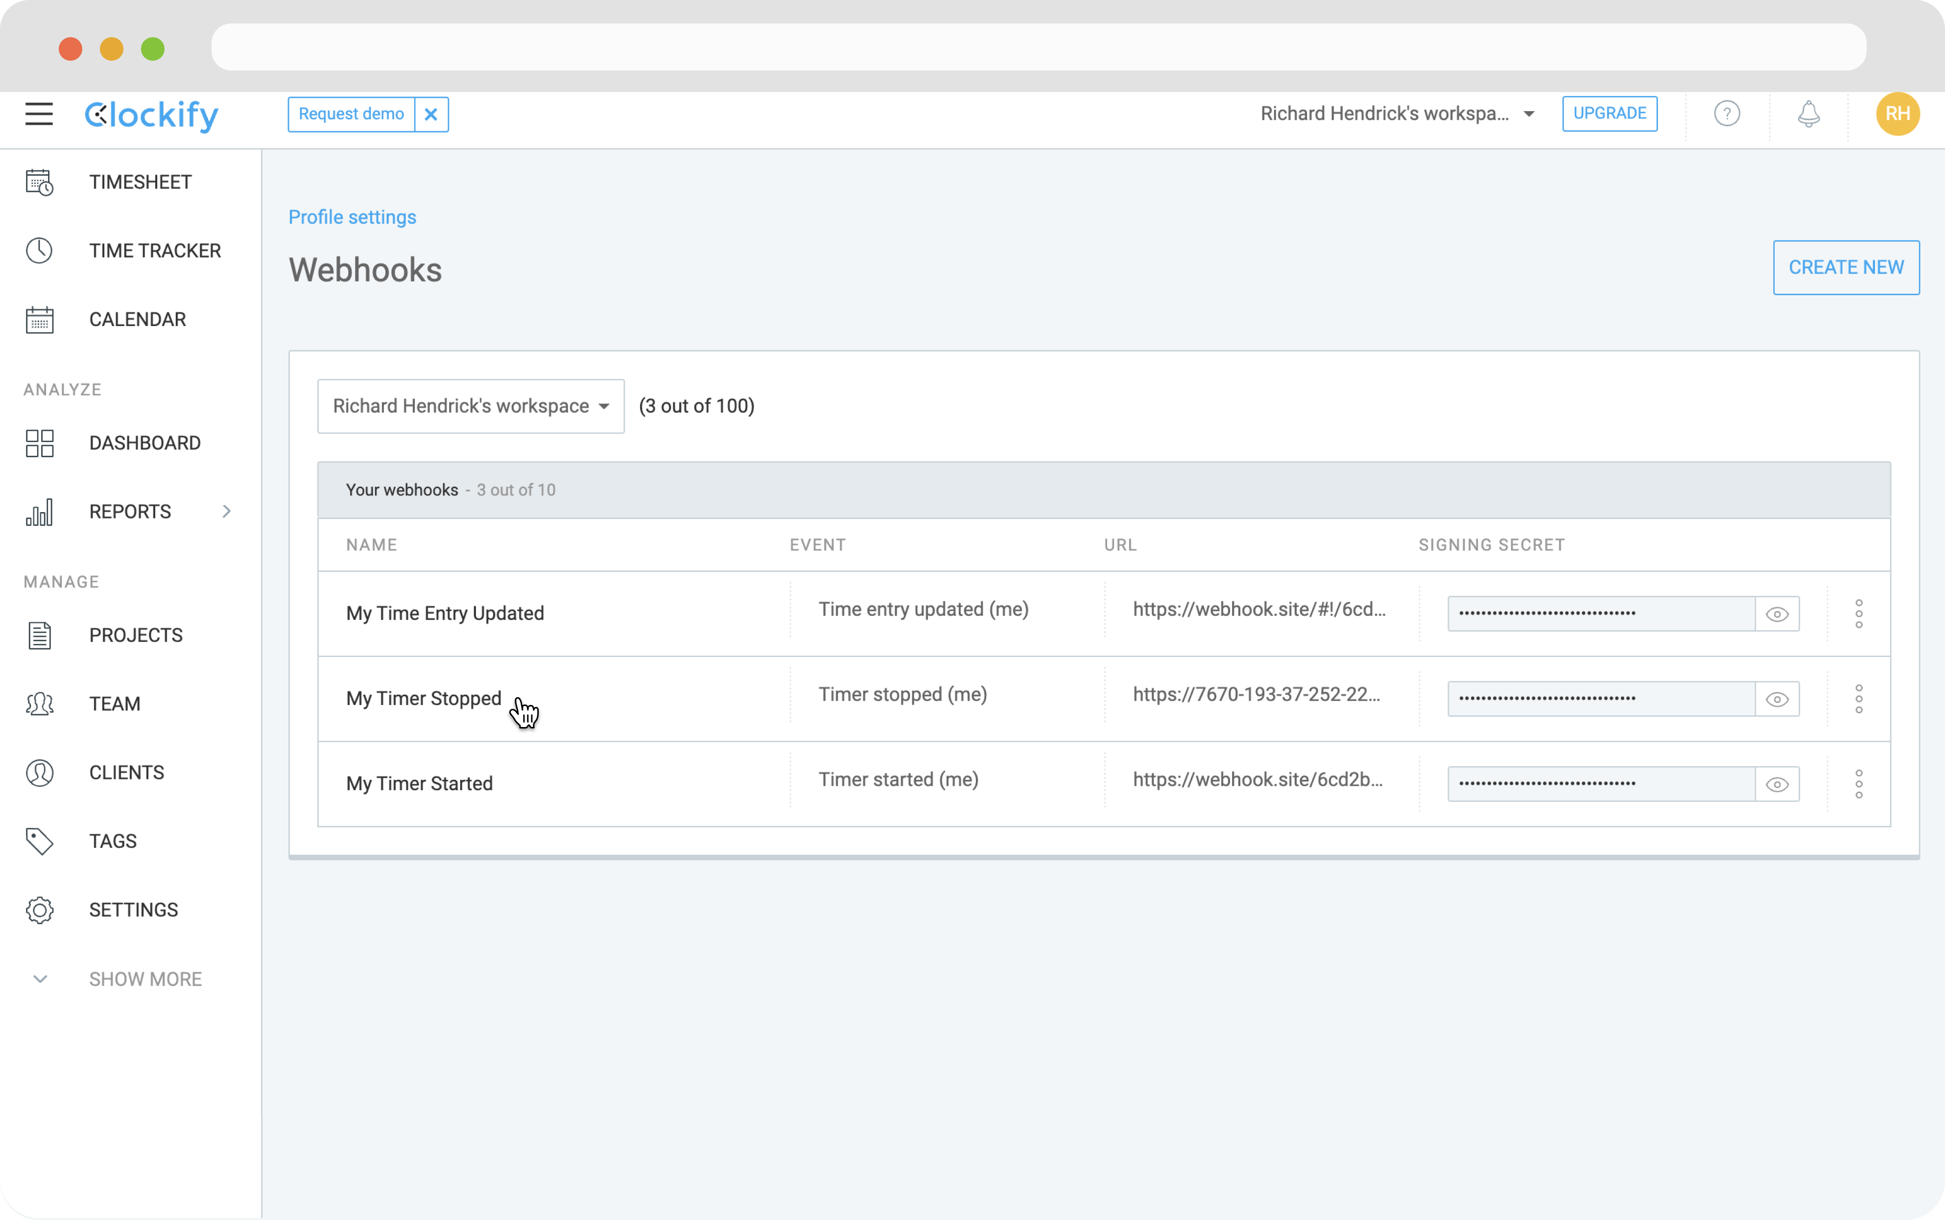The height and width of the screenshot is (1220, 1945).
Task: Click the Clients person icon
Action: coord(40,772)
